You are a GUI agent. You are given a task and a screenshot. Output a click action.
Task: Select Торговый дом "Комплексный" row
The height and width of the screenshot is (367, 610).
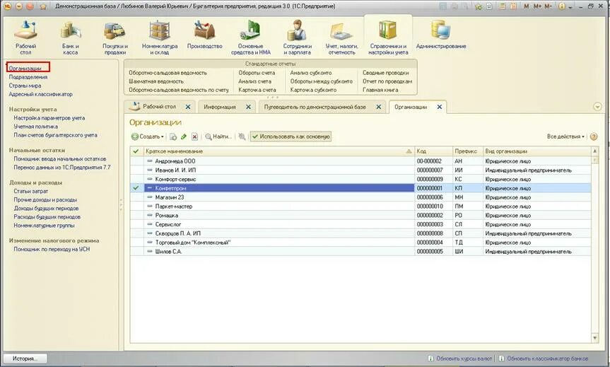click(360, 243)
